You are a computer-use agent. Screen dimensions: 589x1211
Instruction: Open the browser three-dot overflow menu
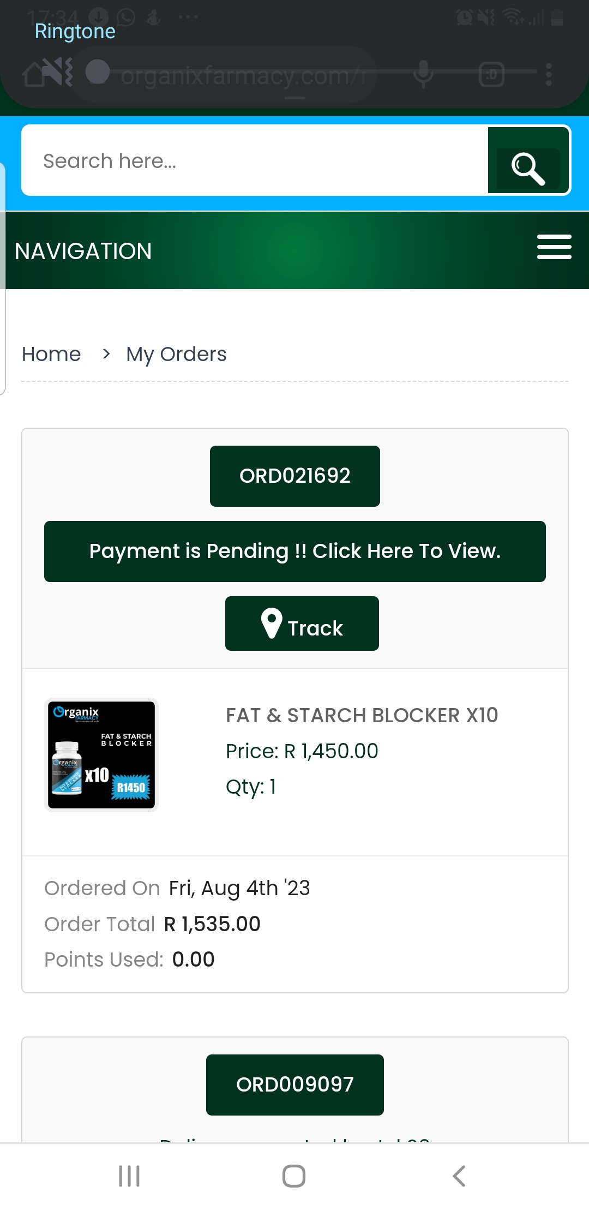pyautogui.click(x=549, y=74)
